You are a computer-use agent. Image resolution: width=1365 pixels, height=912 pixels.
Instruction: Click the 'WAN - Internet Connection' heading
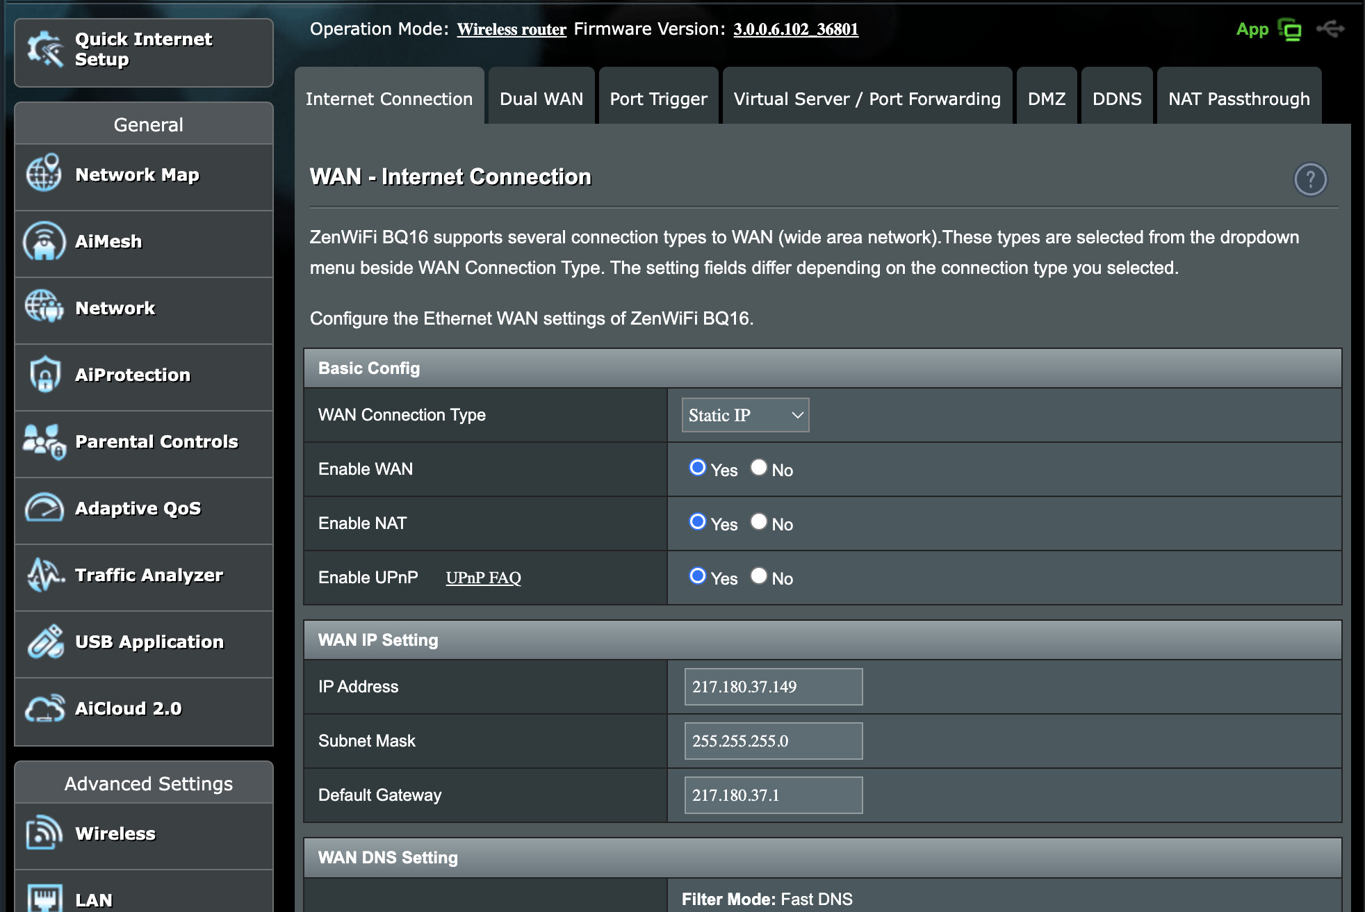(x=450, y=177)
